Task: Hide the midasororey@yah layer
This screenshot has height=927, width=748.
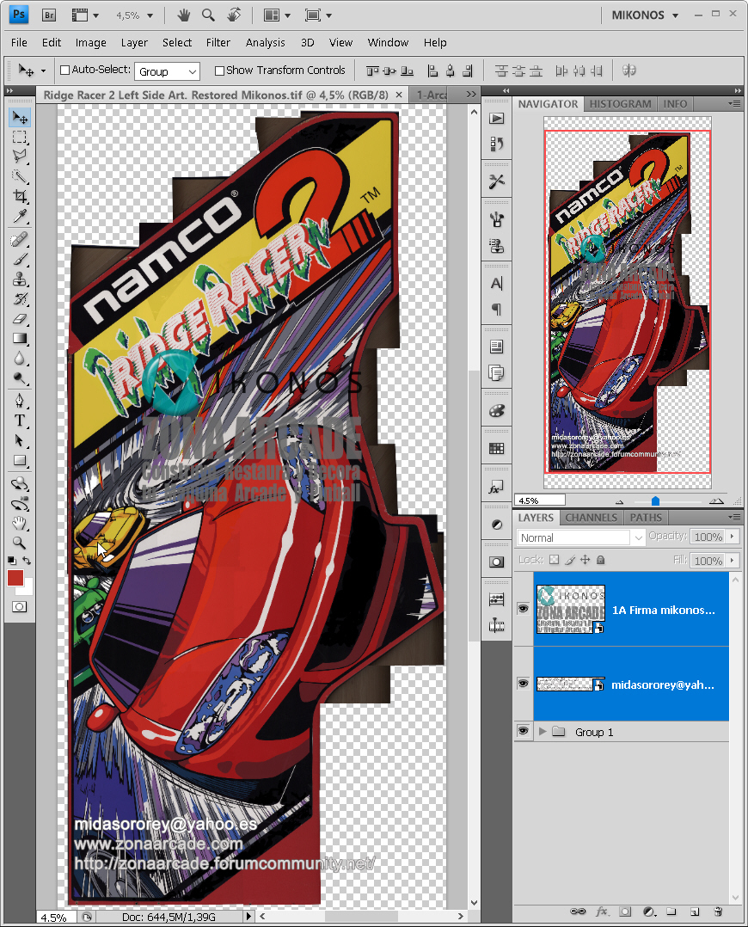Action: point(524,684)
